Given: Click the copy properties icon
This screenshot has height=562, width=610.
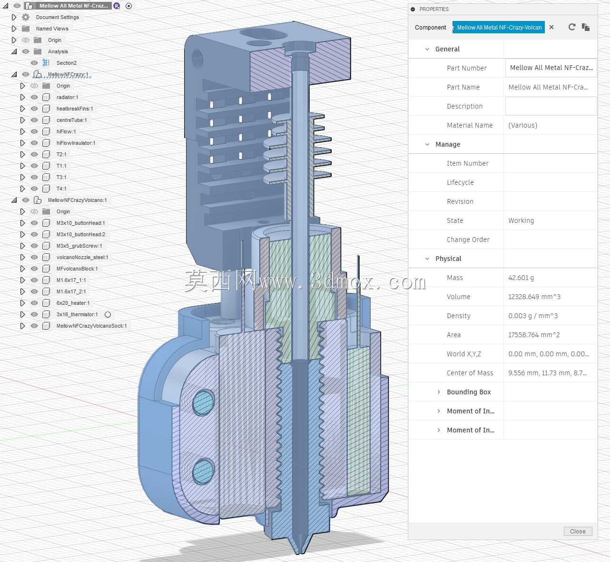Looking at the screenshot, I should (586, 27).
